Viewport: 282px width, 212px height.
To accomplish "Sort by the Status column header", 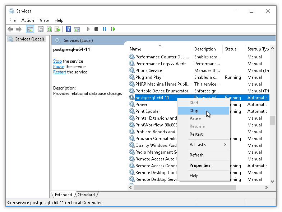I will [234, 49].
